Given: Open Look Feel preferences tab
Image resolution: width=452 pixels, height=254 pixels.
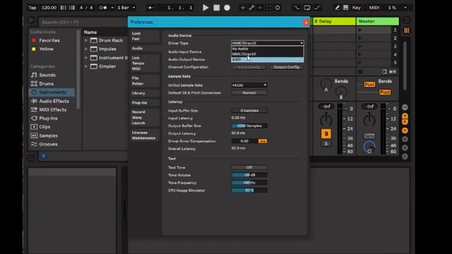Looking at the screenshot, I should (x=145, y=36).
